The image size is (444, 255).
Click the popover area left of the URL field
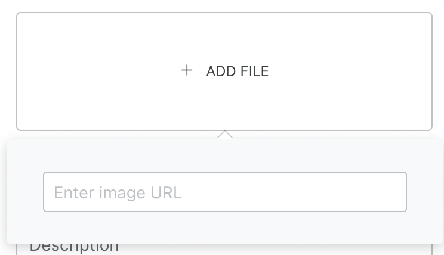point(24,192)
